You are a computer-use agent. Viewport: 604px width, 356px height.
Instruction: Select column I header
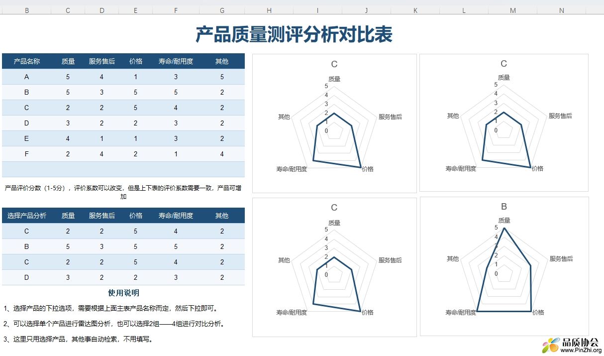tap(317, 10)
